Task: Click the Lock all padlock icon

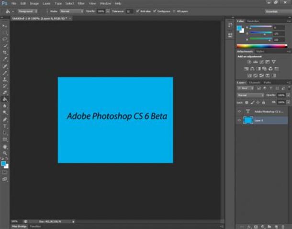Action: click(x=263, y=103)
